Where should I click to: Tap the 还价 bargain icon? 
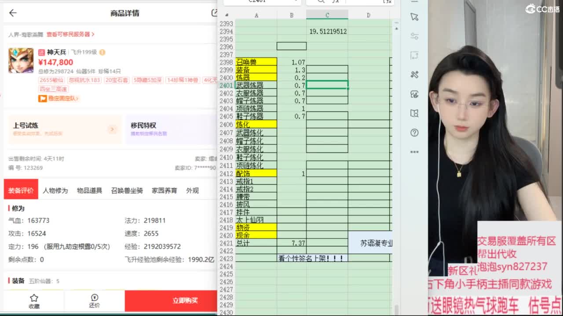94,301
